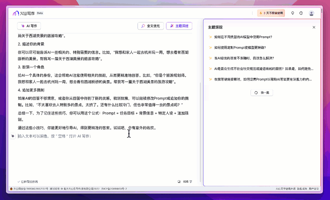Select suggestion 如何在不同类型的AI模型中使用Prompt?
This screenshot has width=330, height=200.
click(x=243, y=37)
